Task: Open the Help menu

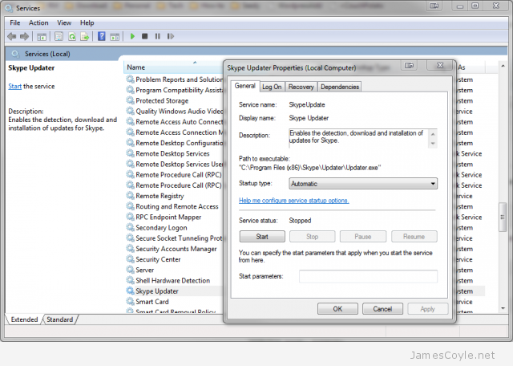Action: (x=87, y=22)
